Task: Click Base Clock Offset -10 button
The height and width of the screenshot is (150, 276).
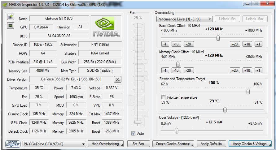Action: coord(176,44)
